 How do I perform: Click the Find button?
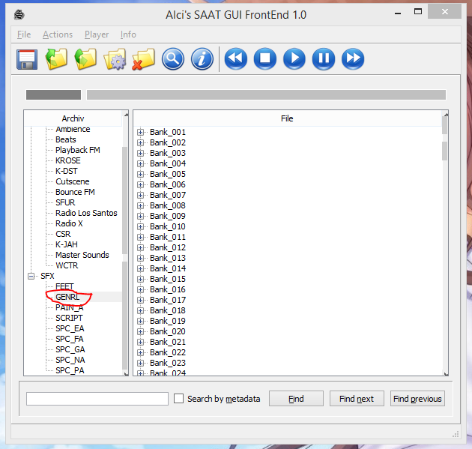coord(296,399)
